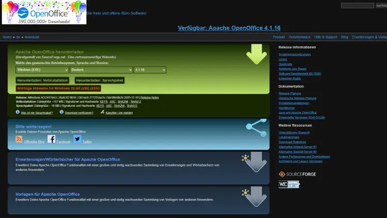Click the W3C XHTML validation badge
387x218 pixels.
tap(289, 184)
